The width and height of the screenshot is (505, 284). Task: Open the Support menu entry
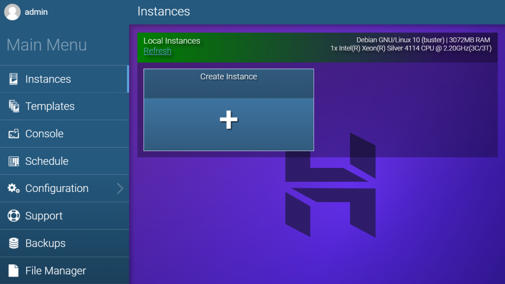tap(65, 216)
